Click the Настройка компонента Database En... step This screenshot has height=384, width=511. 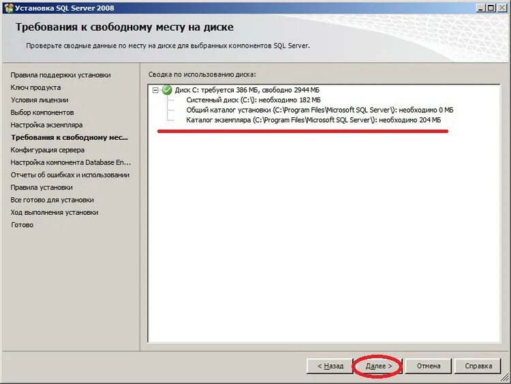(70, 162)
